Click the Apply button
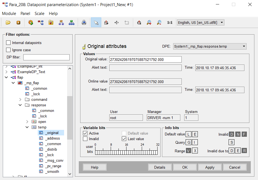The width and height of the screenshot is (258, 180). click(x=210, y=167)
